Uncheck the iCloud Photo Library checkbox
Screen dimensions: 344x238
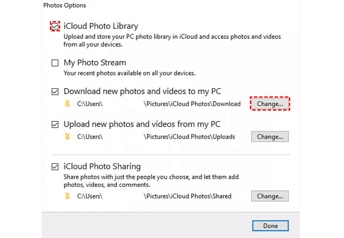(55, 26)
